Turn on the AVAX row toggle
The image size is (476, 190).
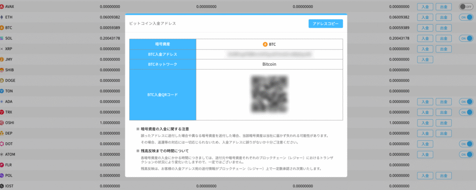point(465,6)
